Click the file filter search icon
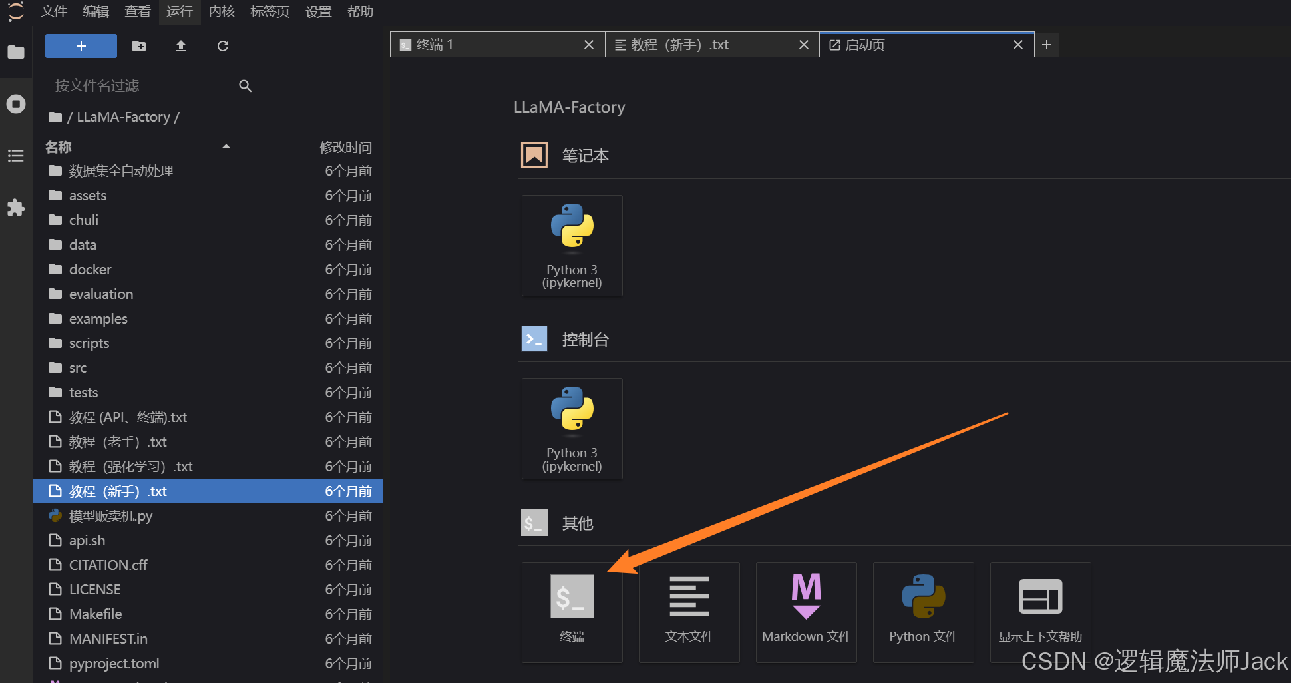 pos(246,86)
